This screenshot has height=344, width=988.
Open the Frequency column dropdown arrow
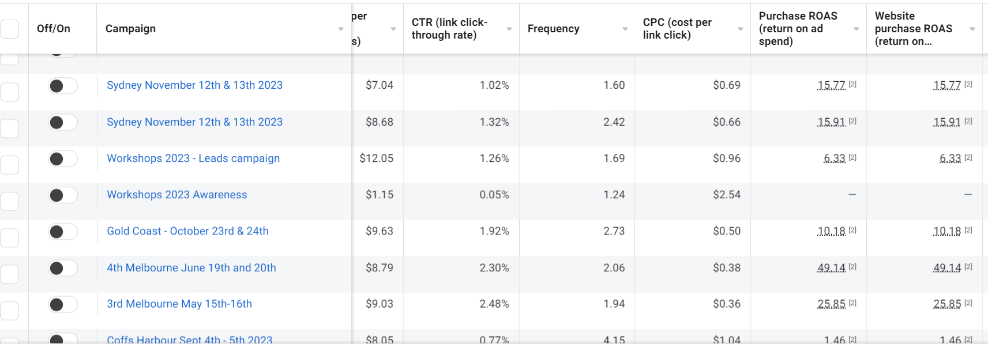[x=625, y=29]
